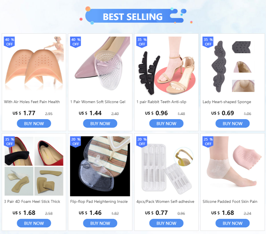Click BUY NOW for Silicone Padded Foot Skin

[x=232, y=223]
